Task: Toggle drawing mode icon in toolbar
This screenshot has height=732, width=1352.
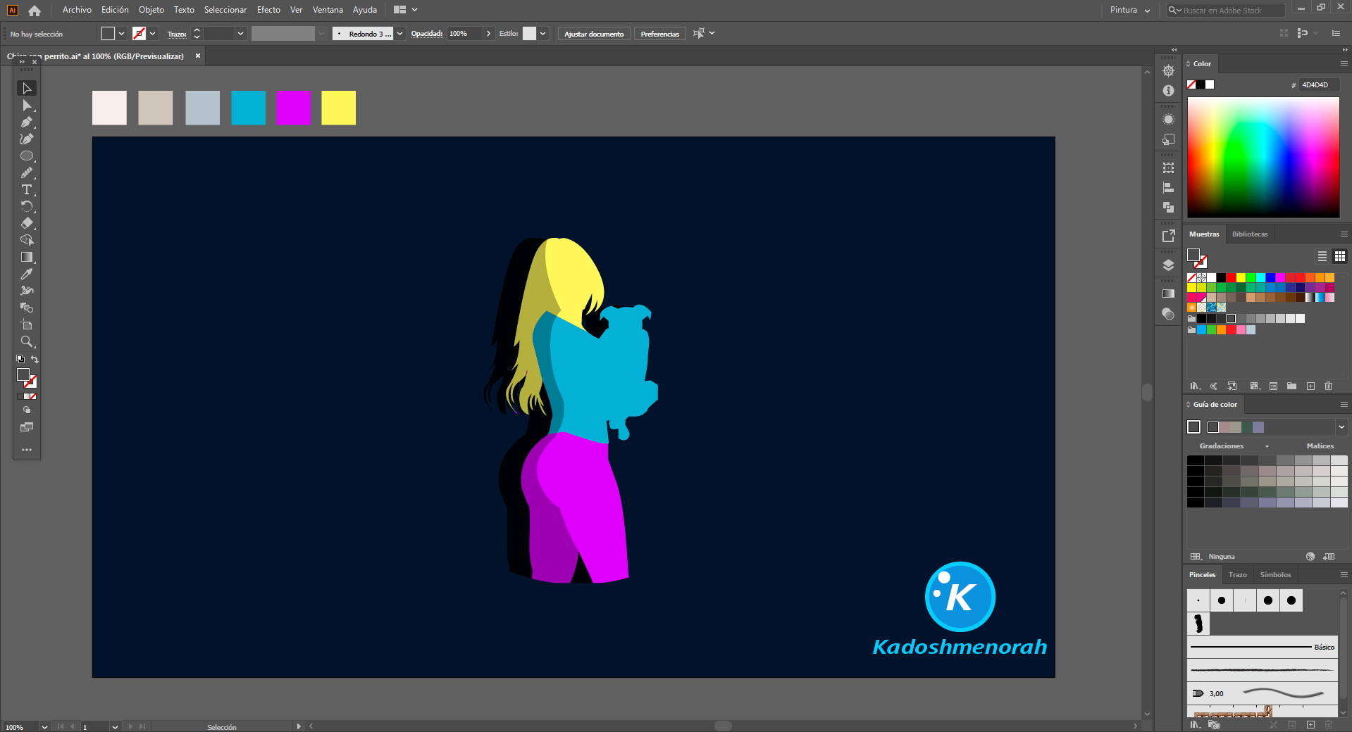Action: [x=27, y=410]
